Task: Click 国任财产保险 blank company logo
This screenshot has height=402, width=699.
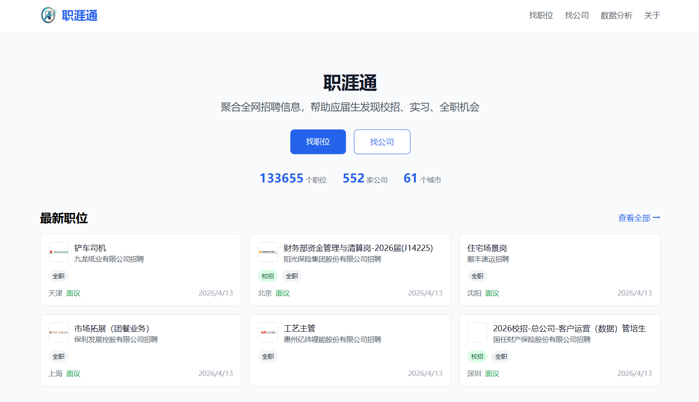Action: pyautogui.click(x=477, y=332)
